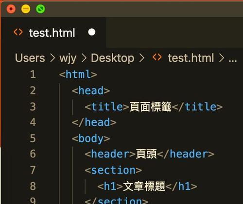This screenshot has width=243, height=204.
Task: Open the Users breadcrumb segment
Action: click(x=30, y=58)
